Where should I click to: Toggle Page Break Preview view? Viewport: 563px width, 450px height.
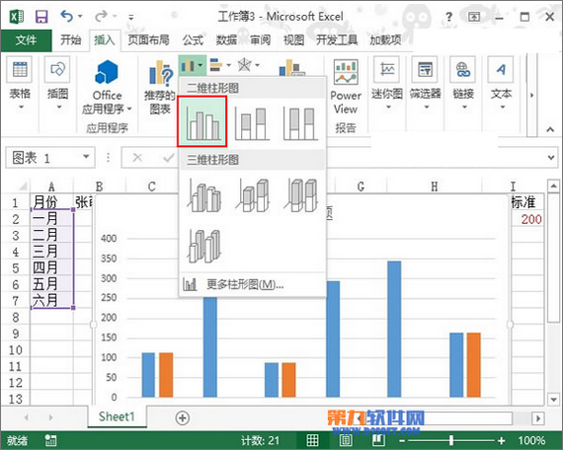(378, 440)
